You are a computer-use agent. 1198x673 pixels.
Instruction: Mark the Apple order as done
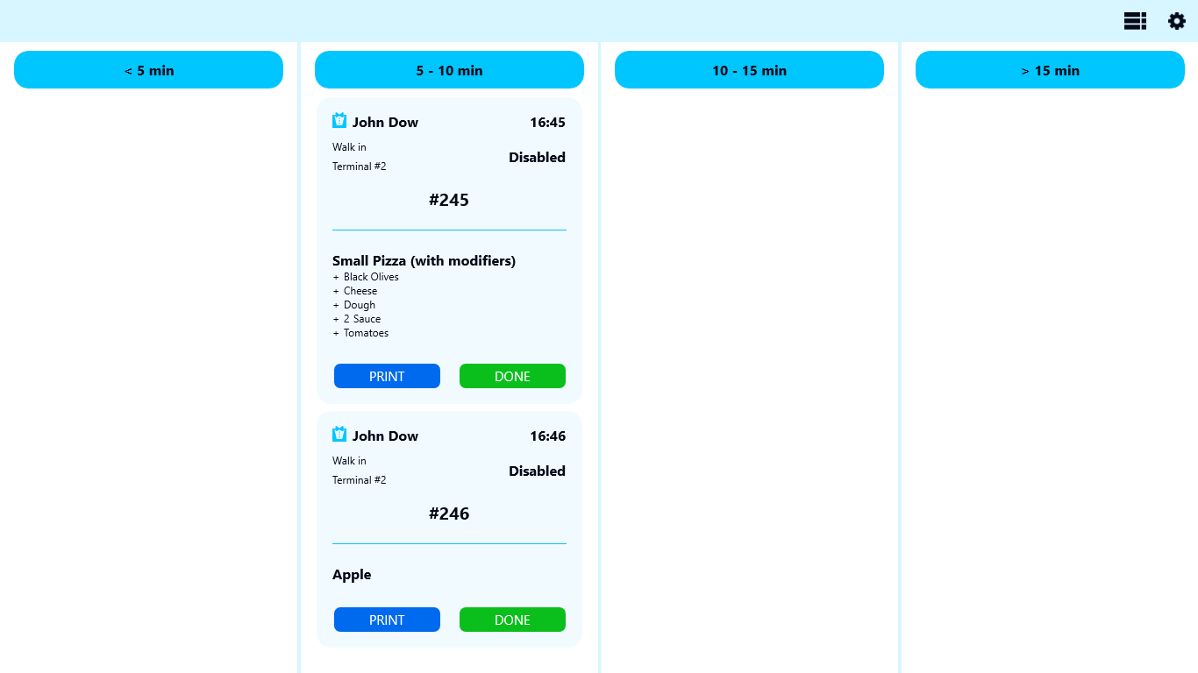tap(512, 620)
